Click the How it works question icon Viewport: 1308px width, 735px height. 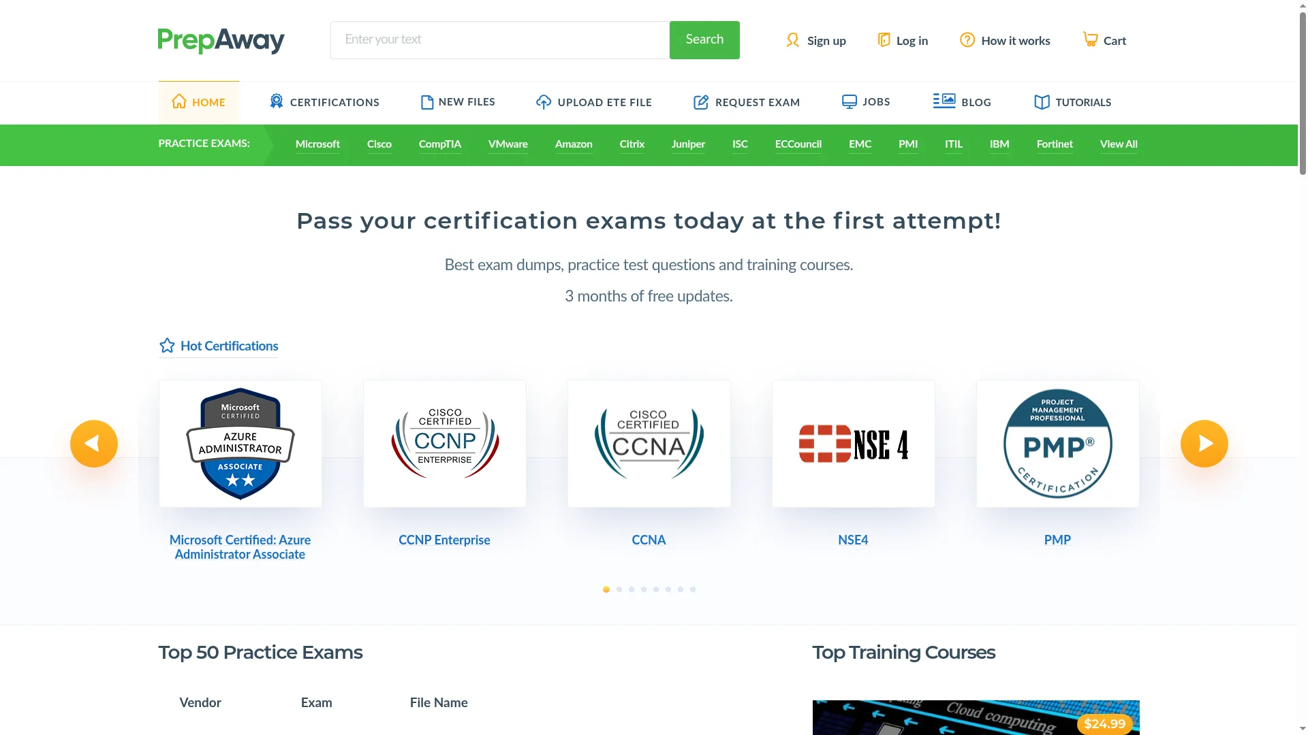[967, 40]
